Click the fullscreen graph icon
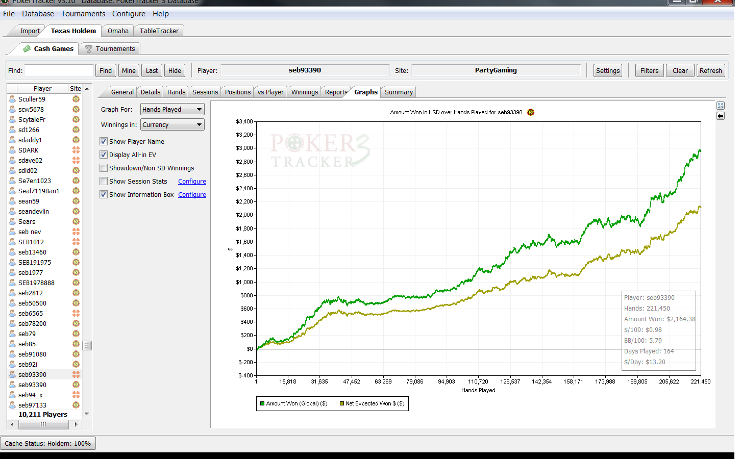Screen dimensions: 741x459 pos(720,106)
